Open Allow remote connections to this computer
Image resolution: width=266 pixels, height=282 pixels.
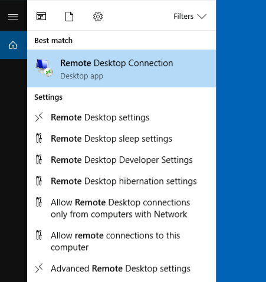(x=121, y=241)
